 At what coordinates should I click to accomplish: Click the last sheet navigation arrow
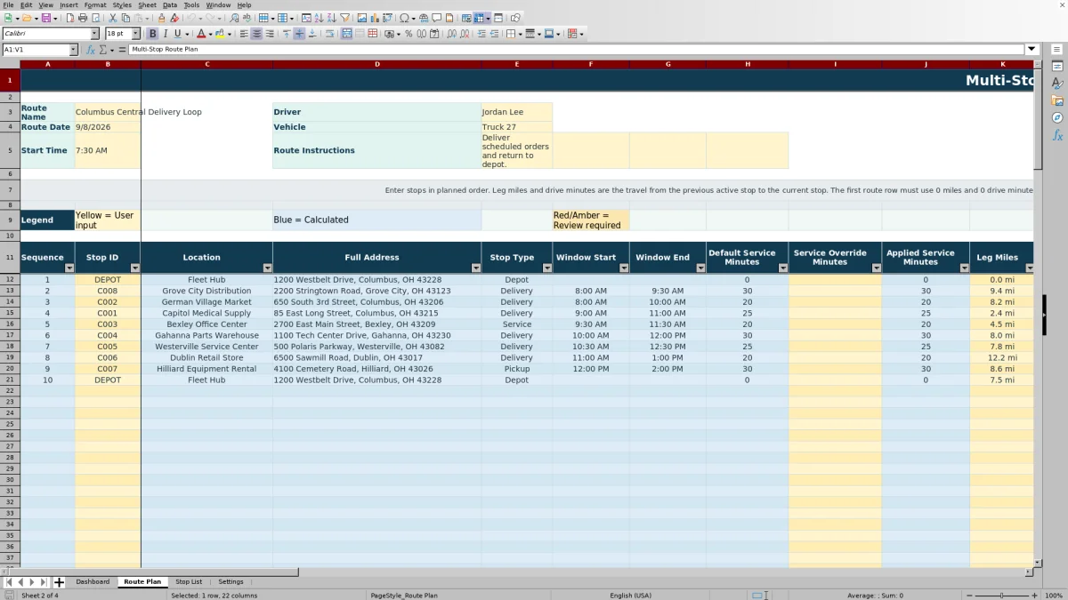point(44,582)
